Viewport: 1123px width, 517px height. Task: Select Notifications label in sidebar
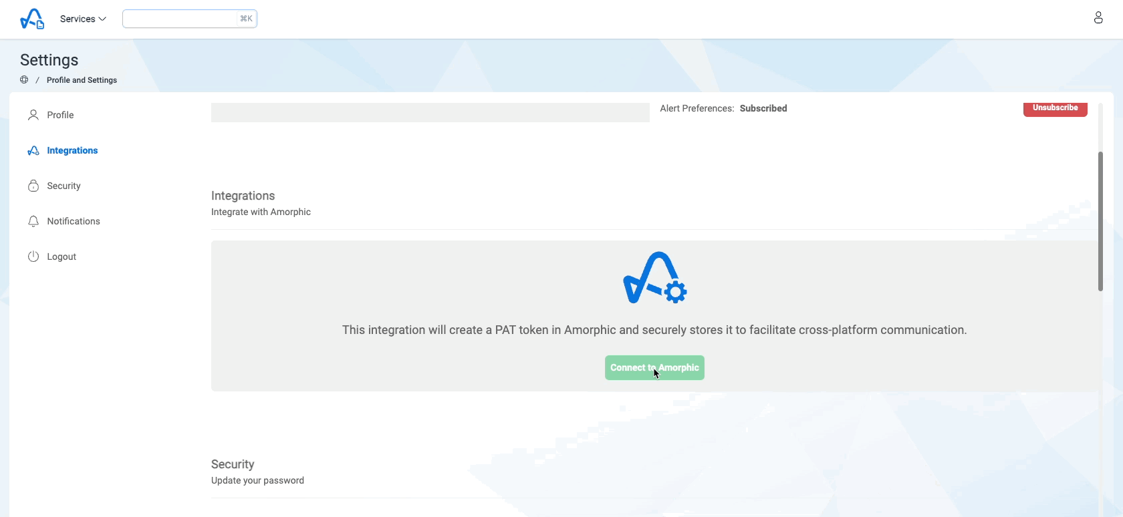74,221
